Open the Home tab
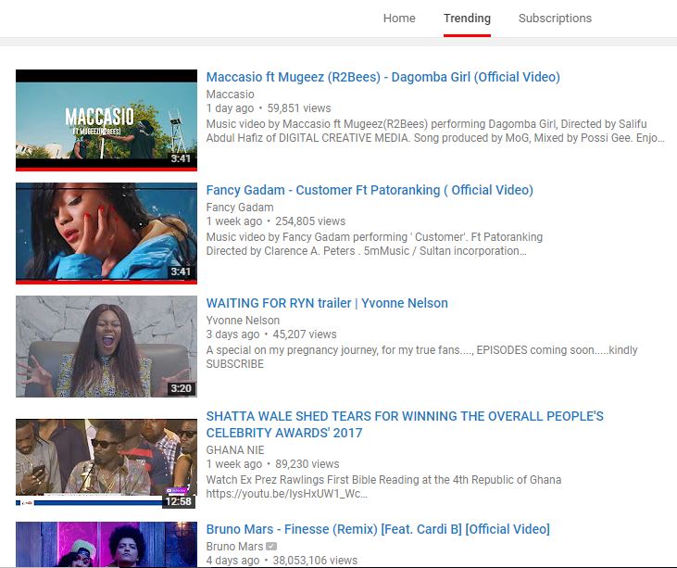 399,19
